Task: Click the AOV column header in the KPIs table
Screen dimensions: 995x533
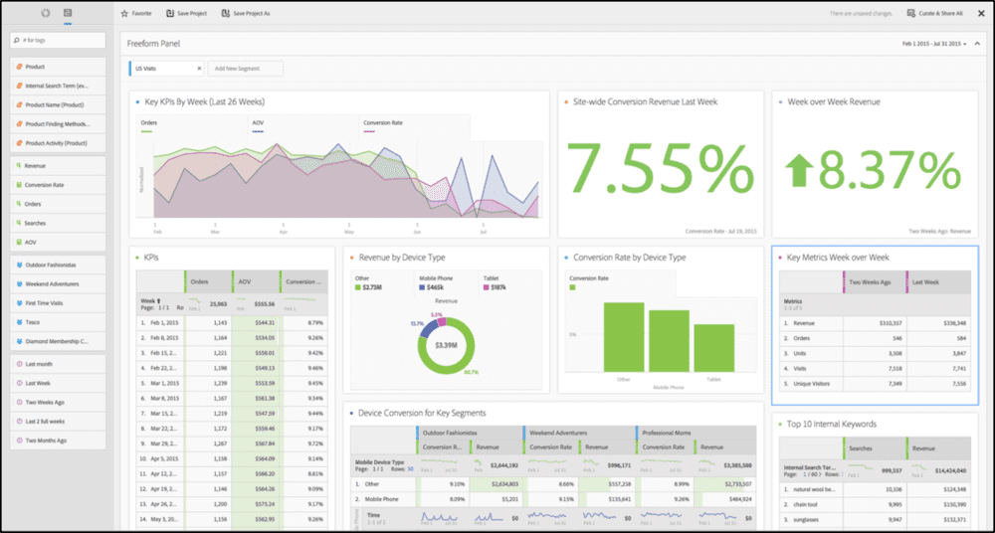Action: (256, 281)
